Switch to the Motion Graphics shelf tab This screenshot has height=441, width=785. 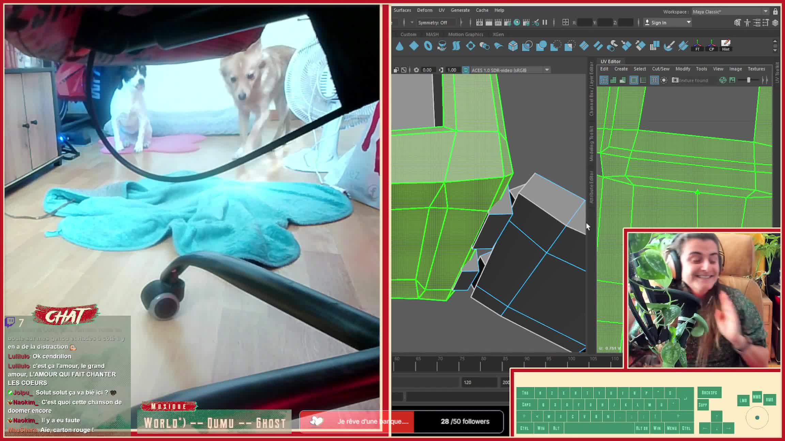[465, 34]
